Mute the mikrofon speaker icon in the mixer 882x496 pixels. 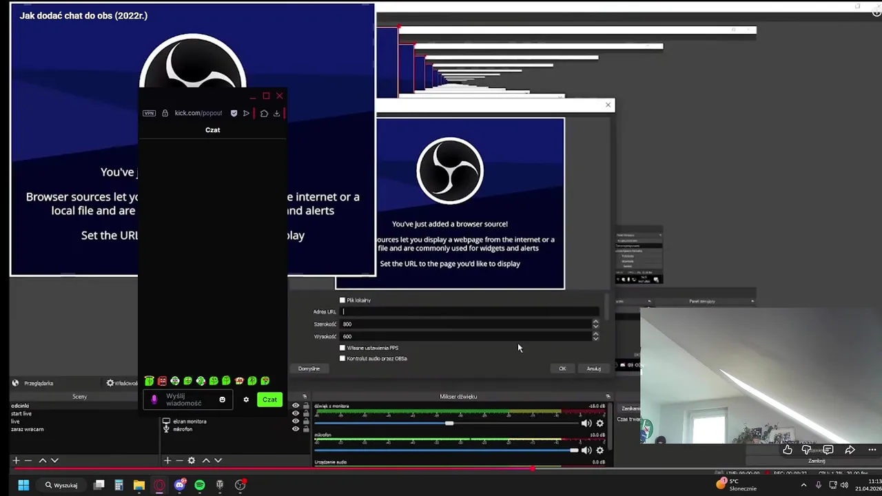click(586, 450)
